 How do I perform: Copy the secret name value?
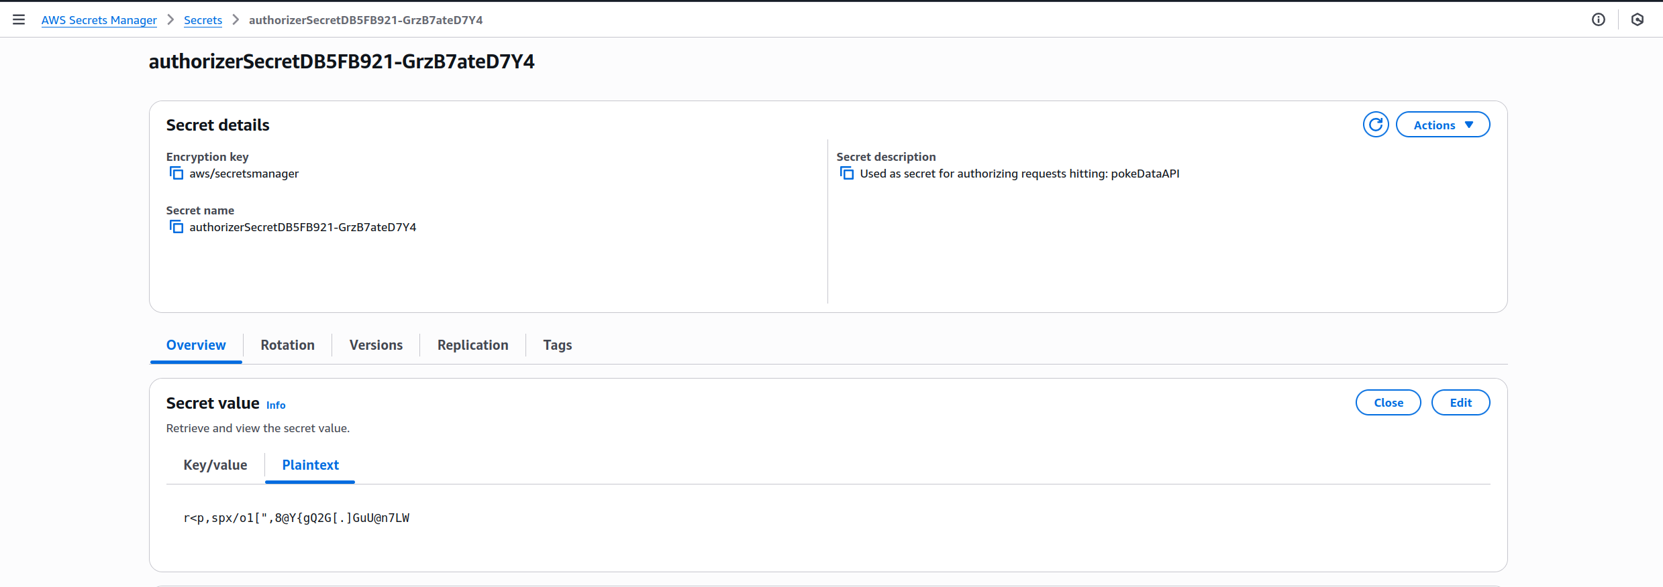pos(176,227)
